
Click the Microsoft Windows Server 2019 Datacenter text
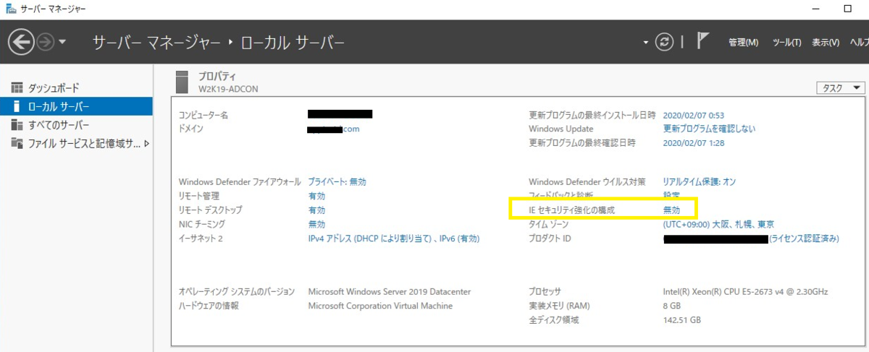tap(390, 291)
